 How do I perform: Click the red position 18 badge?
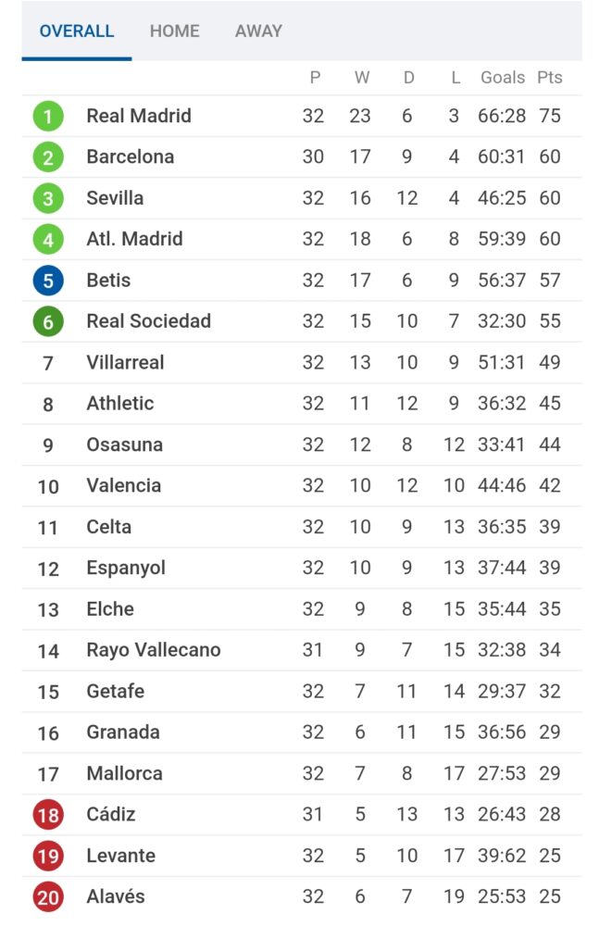[x=48, y=814]
